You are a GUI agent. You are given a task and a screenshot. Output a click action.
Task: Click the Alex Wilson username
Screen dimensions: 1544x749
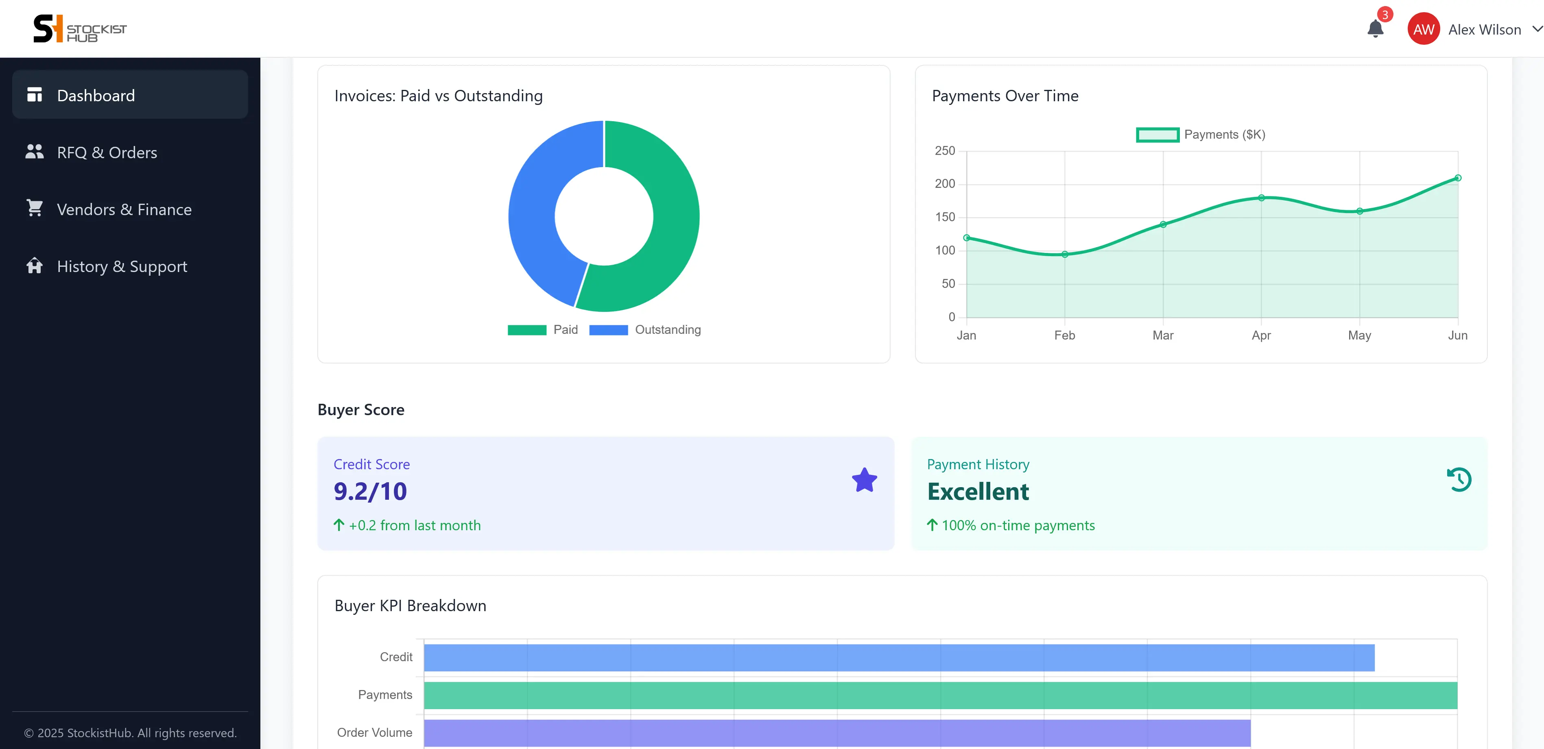pyautogui.click(x=1484, y=29)
